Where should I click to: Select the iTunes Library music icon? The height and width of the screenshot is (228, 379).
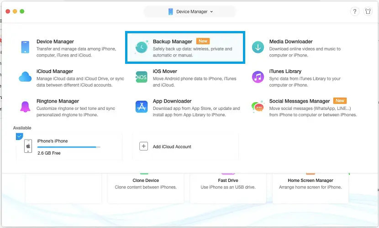[x=258, y=77]
